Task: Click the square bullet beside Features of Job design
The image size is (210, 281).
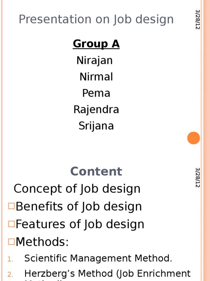Action: point(11,224)
